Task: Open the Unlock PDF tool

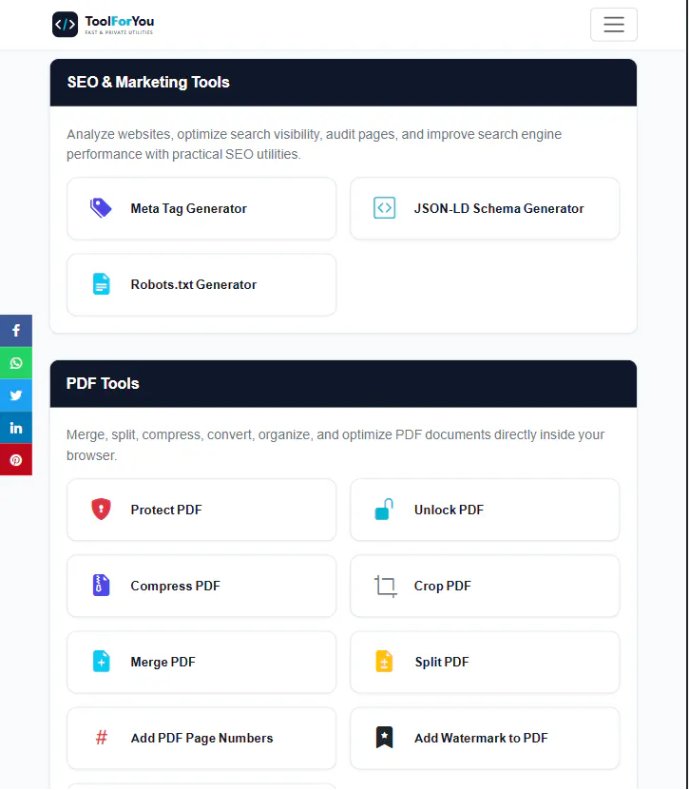Action: pyautogui.click(x=485, y=510)
